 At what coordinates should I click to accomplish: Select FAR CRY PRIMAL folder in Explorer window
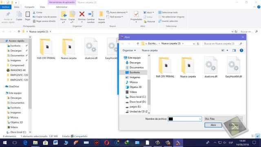(x=46, y=49)
